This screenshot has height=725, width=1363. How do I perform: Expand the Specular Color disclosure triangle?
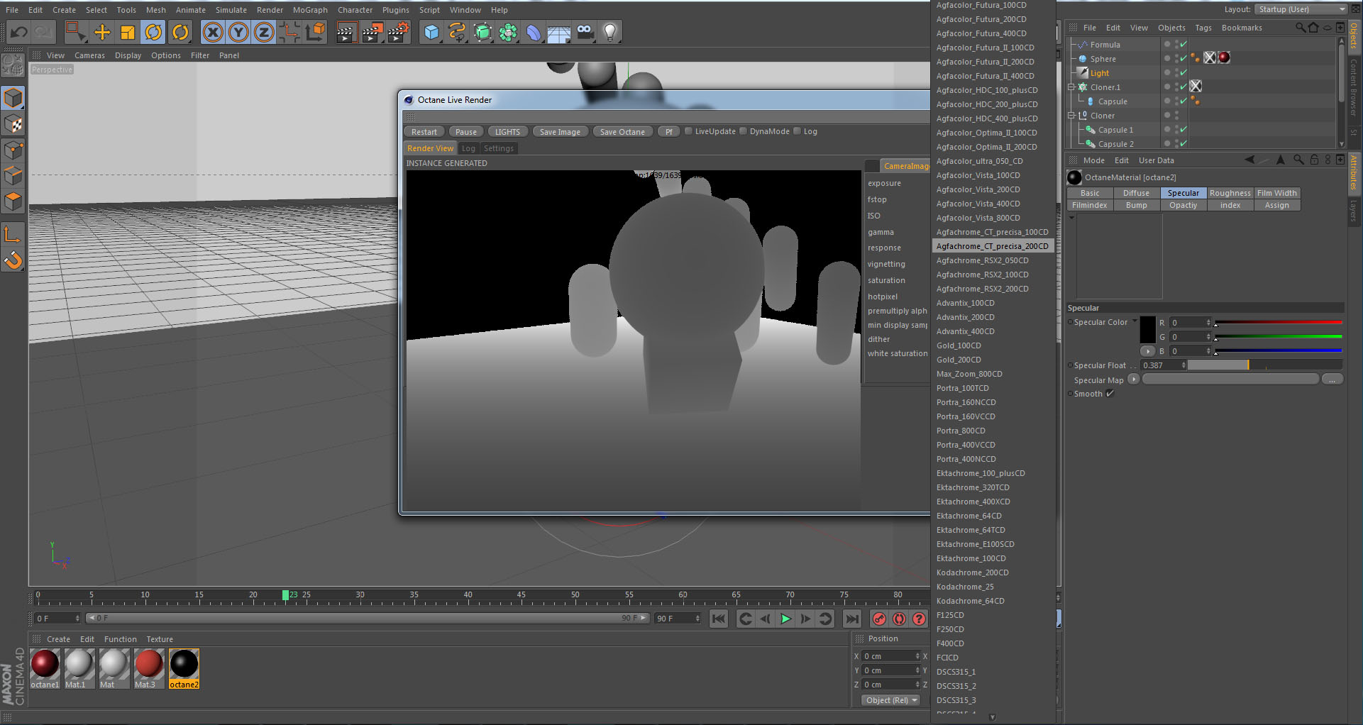pyautogui.click(x=1135, y=321)
